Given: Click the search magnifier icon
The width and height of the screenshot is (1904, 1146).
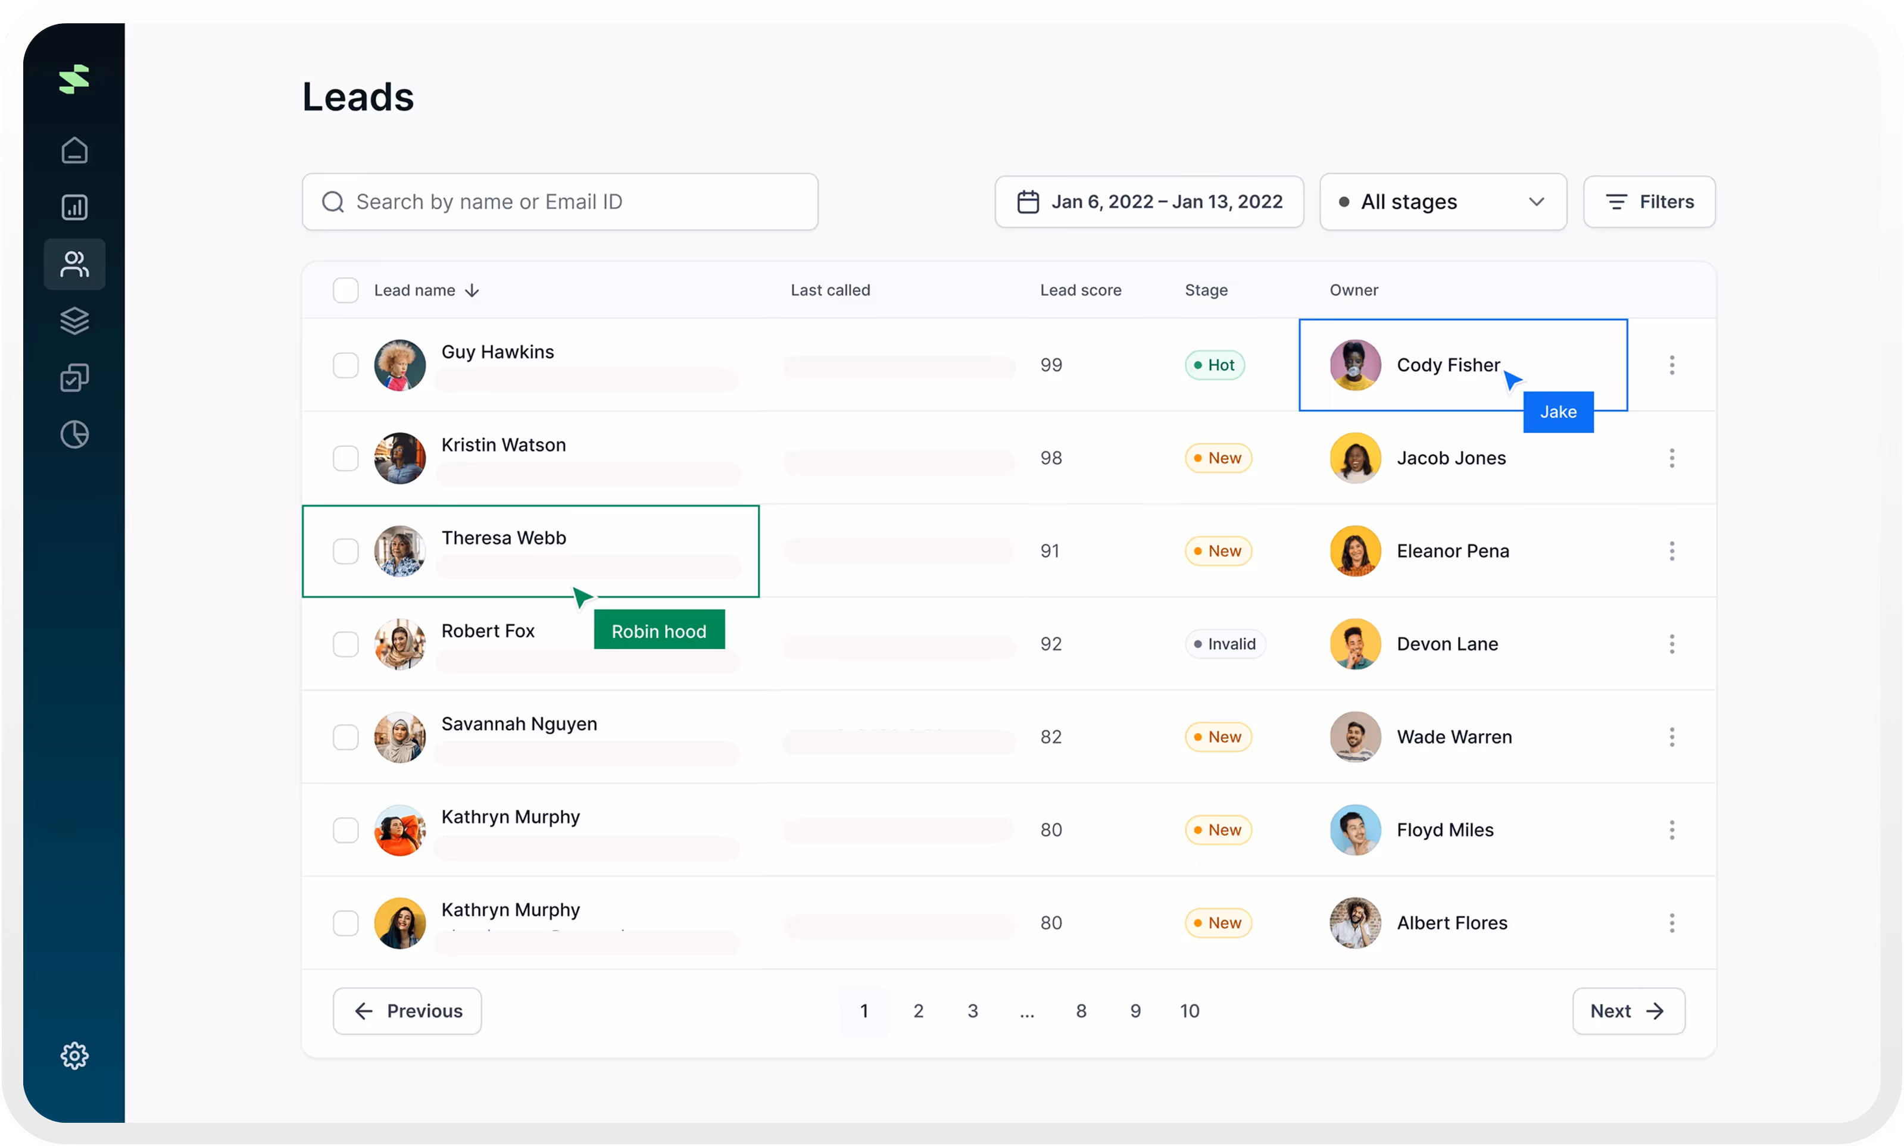Looking at the screenshot, I should pyautogui.click(x=333, y=202).
